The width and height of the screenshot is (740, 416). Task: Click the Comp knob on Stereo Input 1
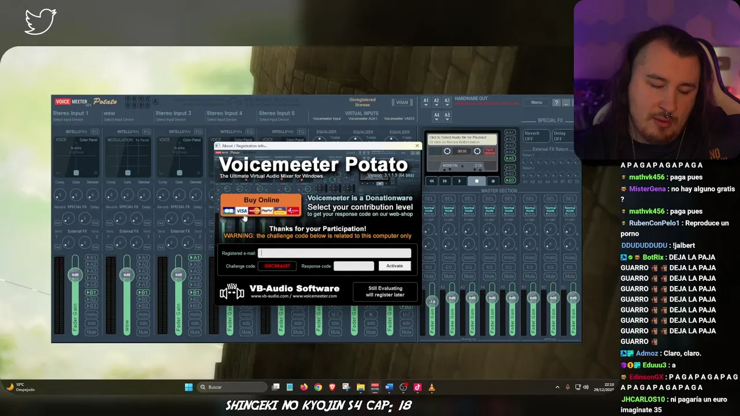tap(60, 195)
